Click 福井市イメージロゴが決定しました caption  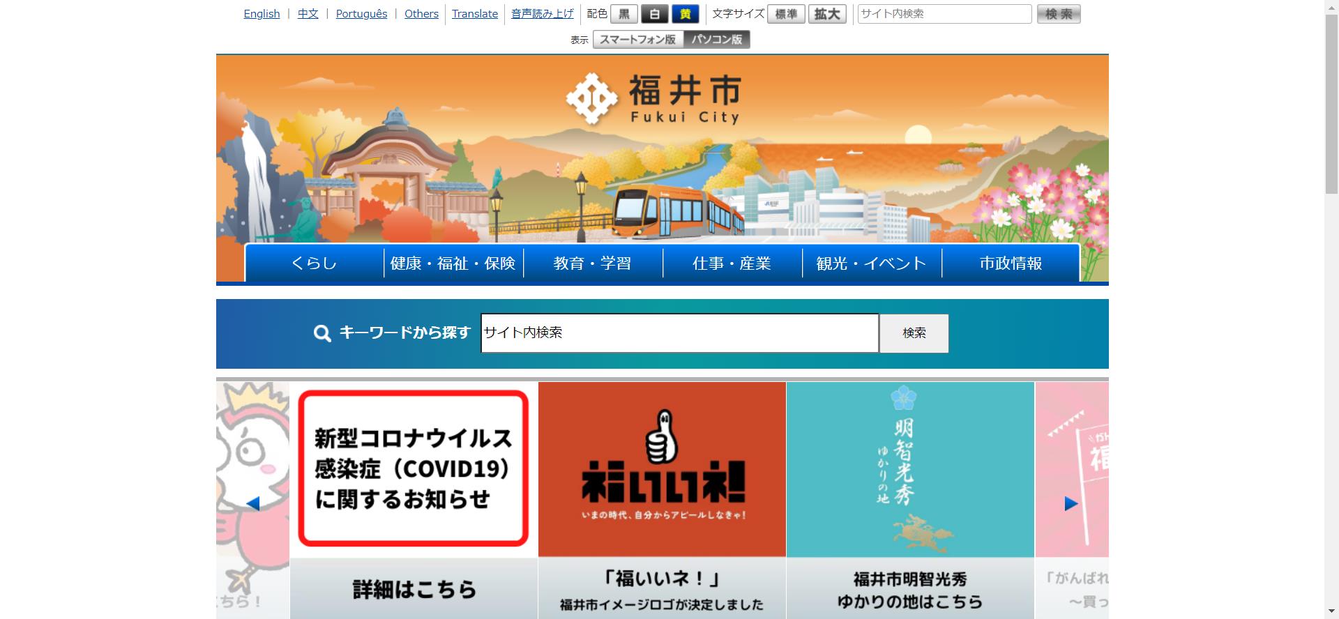[x=662, y=604]
